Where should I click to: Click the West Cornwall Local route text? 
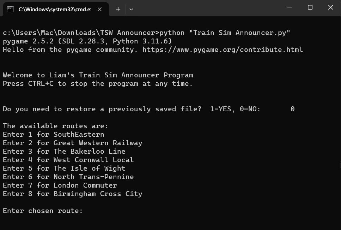point(68,160)
